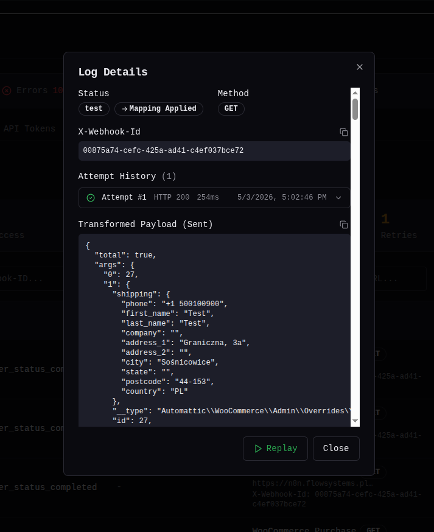
Task: Click the "address_1": "Graniczna, 3a" line
Action: (186, 343)
